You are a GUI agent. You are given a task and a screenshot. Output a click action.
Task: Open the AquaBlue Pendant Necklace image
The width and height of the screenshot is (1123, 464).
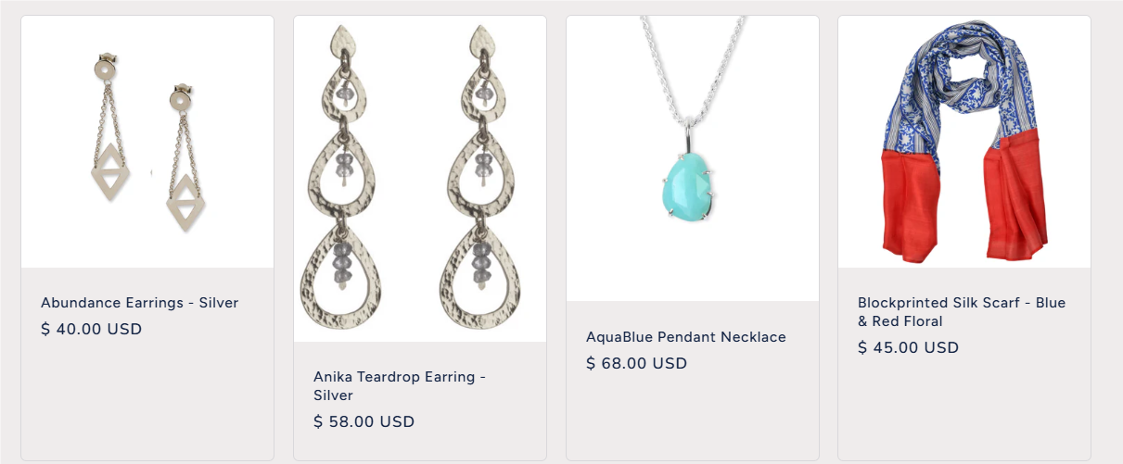click(x=693, y=158)
